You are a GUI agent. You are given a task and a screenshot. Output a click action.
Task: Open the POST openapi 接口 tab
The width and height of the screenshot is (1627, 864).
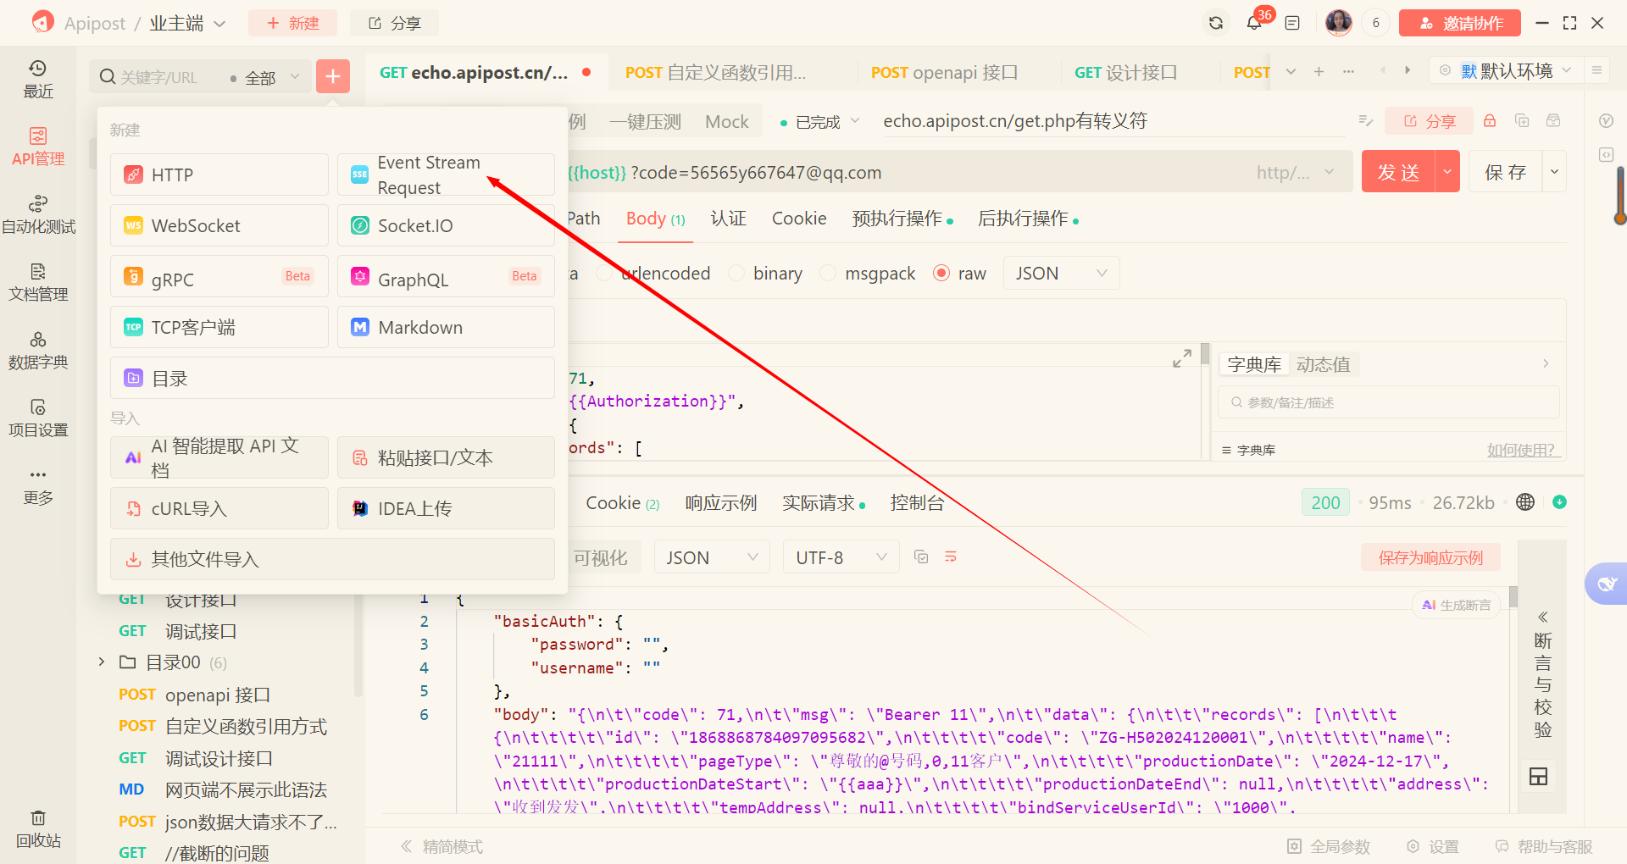[944, 72]
